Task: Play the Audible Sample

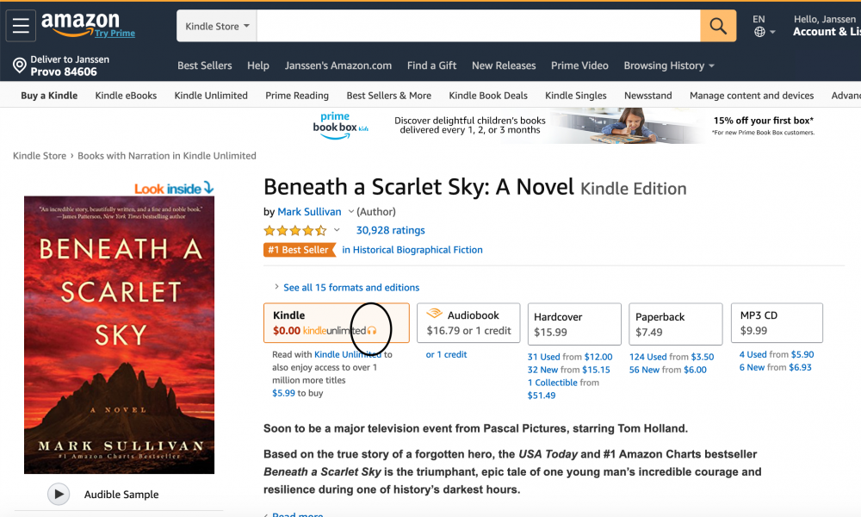Action: (x=59, y=494)
